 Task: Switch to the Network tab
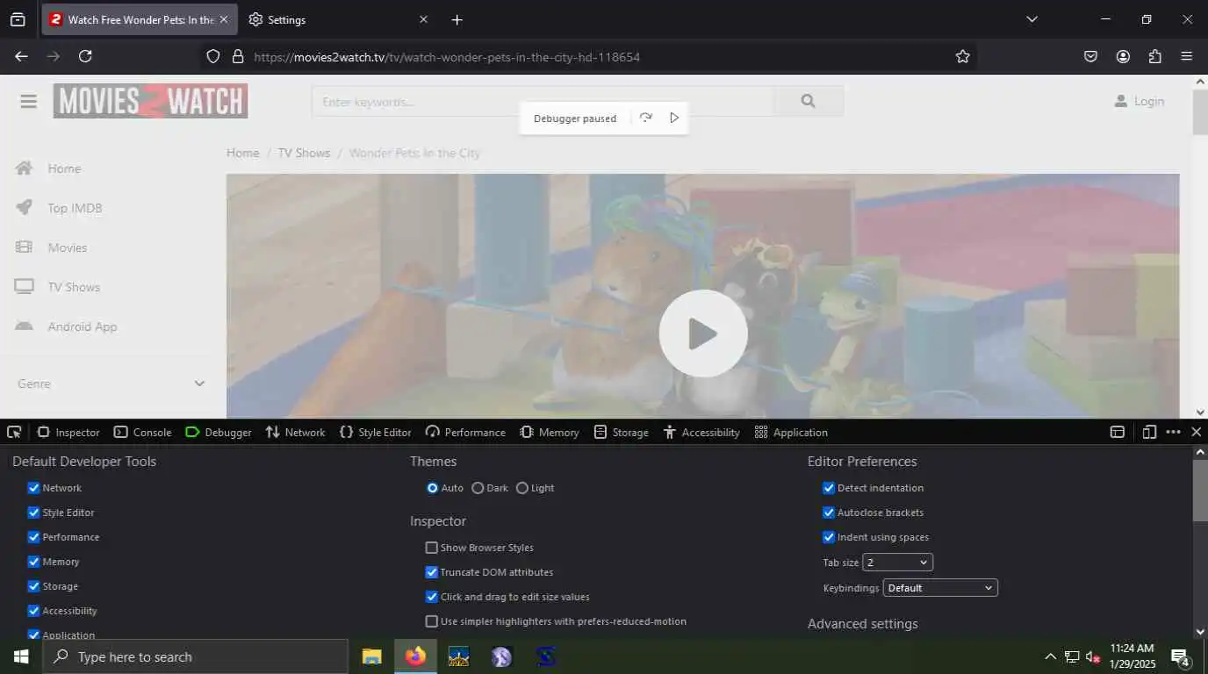tap(295, 432)
